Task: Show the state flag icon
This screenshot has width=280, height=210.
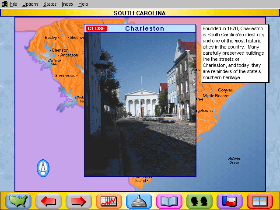Action: 230,201
